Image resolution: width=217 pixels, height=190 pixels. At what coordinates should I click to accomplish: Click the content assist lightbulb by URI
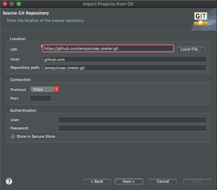click(x=42, y=46)
